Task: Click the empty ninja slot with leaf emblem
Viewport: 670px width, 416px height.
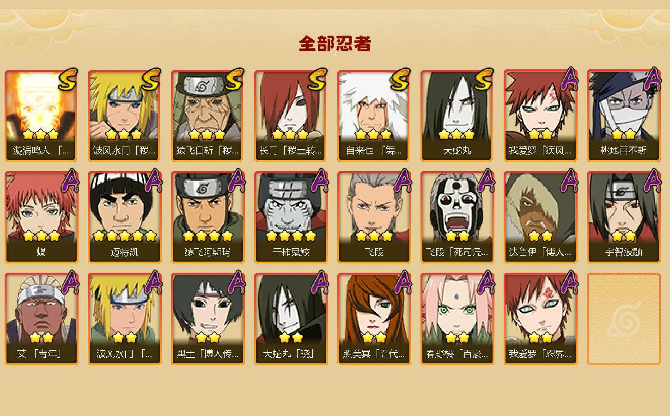Action: [x=623, y=319]
